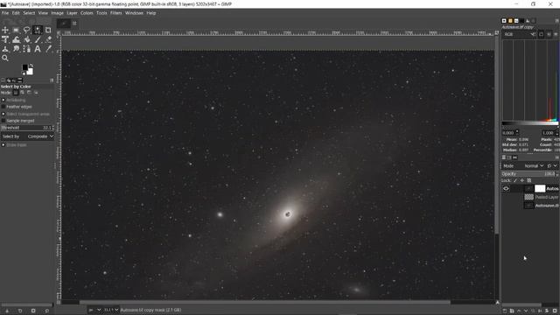The height and width of the screenshot is (315, 560).
Task: Set selection mode to Replace
Action: 16,93
